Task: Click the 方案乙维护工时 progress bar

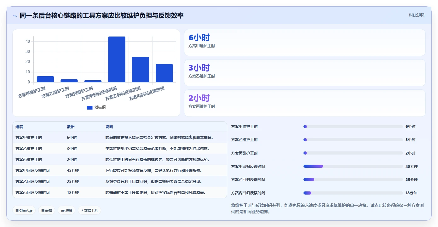Action: (x=353, y=140)
